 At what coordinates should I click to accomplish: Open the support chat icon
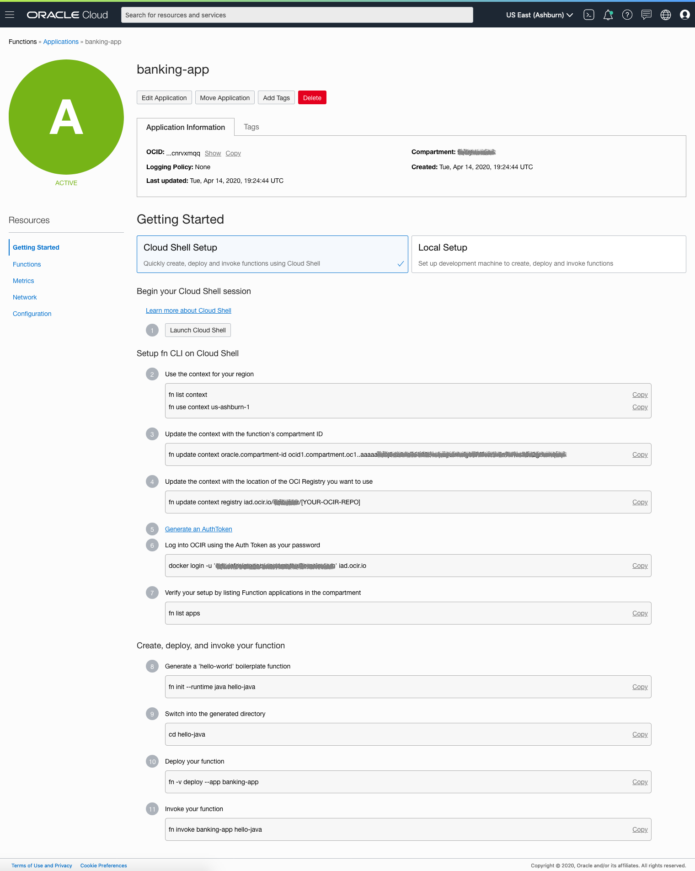click(647, 15)
